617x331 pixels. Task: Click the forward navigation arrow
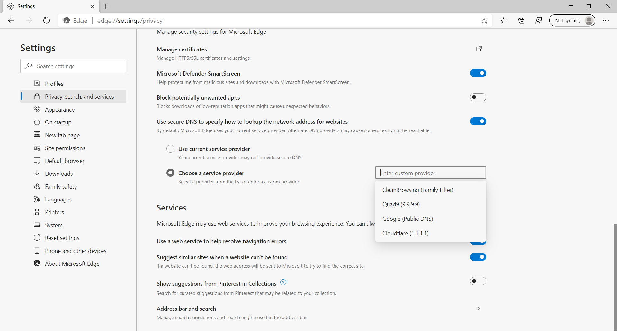pos(29,21)
